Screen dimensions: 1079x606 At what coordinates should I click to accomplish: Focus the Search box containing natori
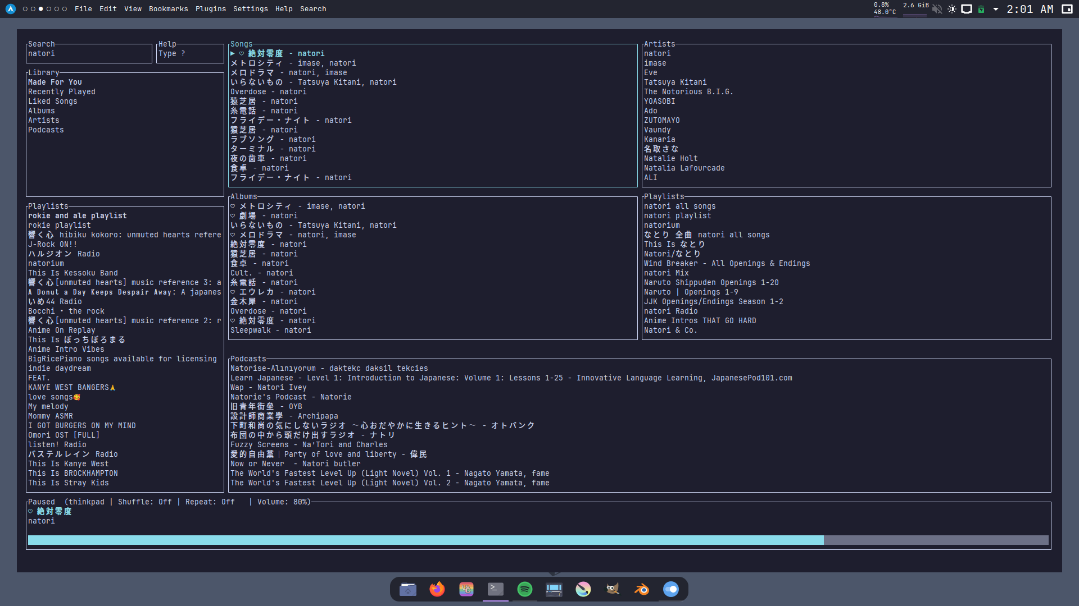click(89, 54)
